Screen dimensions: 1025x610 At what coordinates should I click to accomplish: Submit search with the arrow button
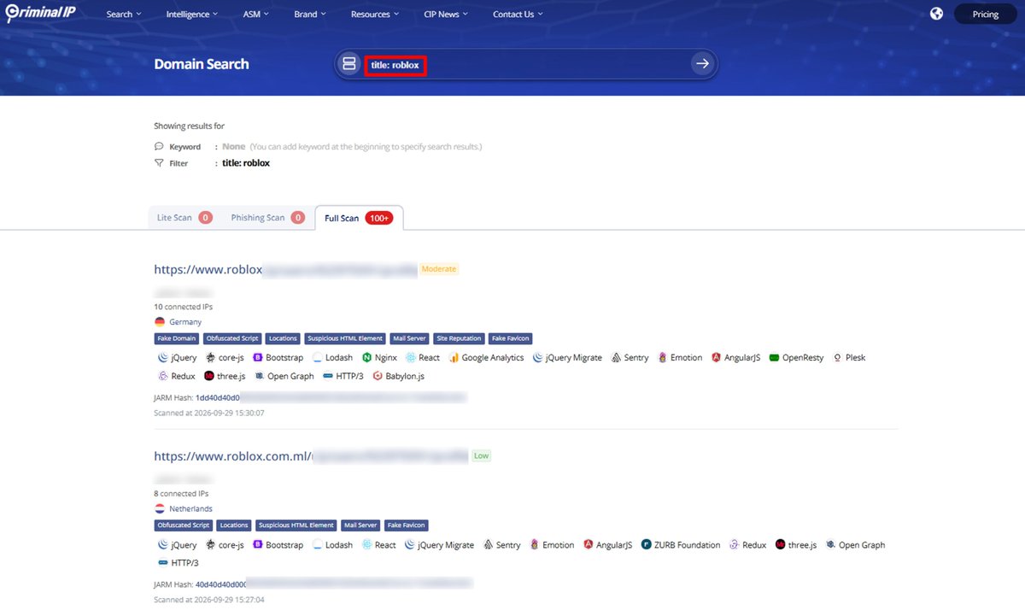[x=702, y=64]
